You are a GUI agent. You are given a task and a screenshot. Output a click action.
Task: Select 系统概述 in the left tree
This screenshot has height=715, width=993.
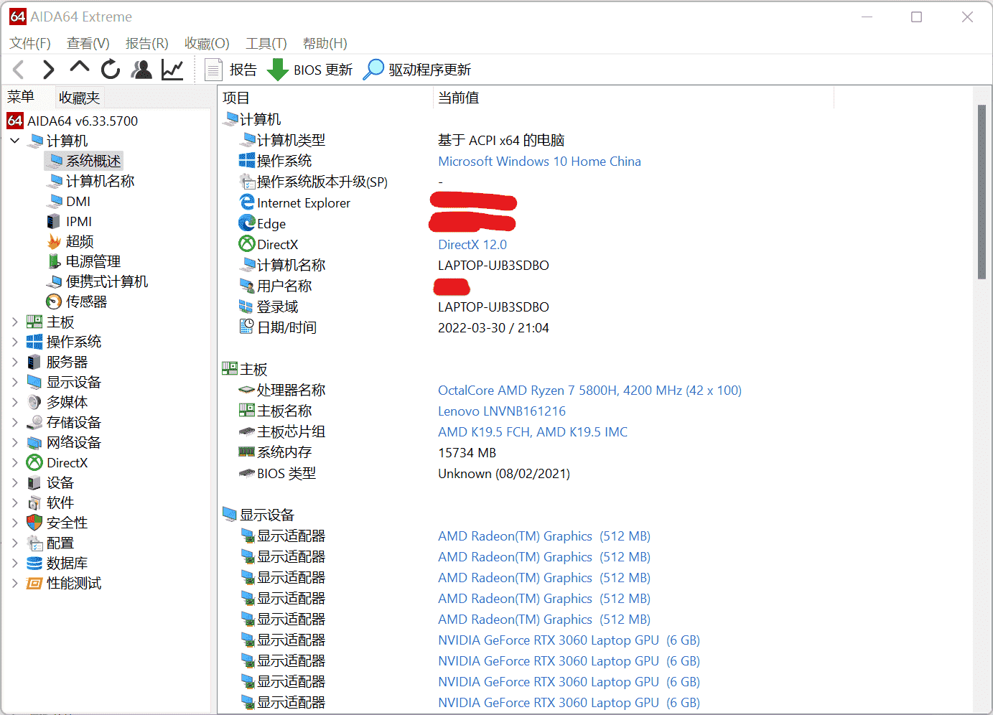pyautogui.click(x=93, y=162)
